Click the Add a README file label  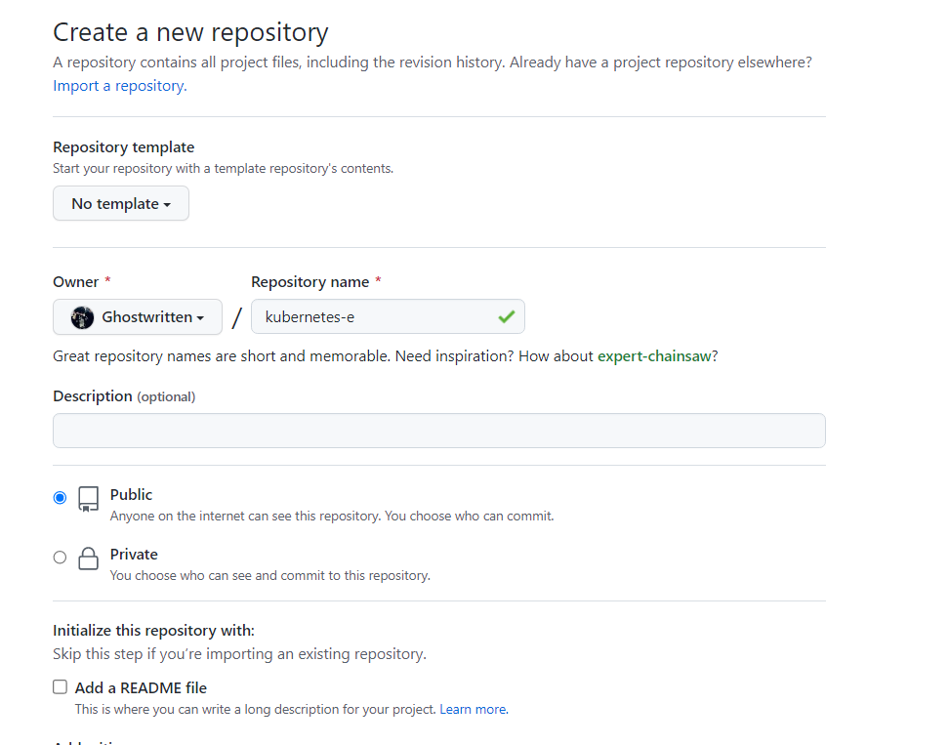[x=141, y=687]
